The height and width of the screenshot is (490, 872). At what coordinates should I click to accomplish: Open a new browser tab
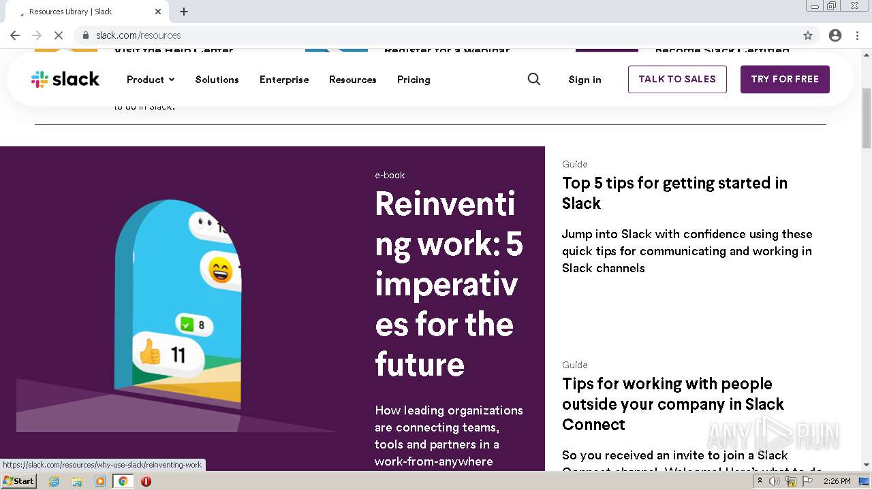coord(184,12)
